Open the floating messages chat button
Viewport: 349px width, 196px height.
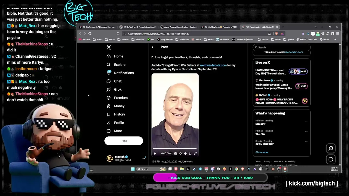pyautogui.click(x=331, y=160)
